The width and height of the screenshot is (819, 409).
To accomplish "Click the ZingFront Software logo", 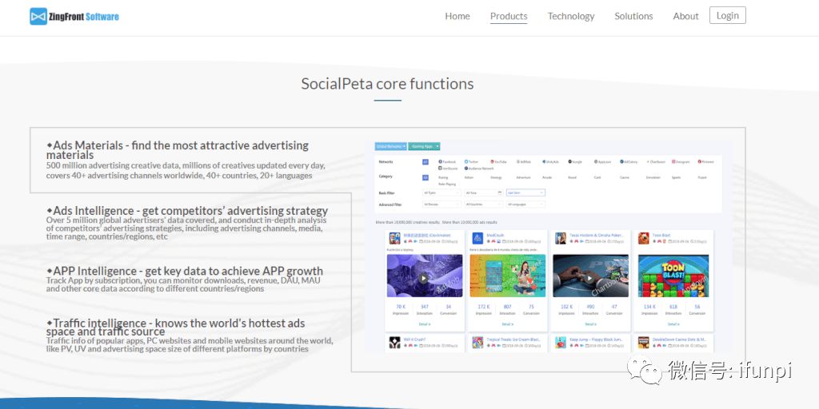I will point(74,16).
